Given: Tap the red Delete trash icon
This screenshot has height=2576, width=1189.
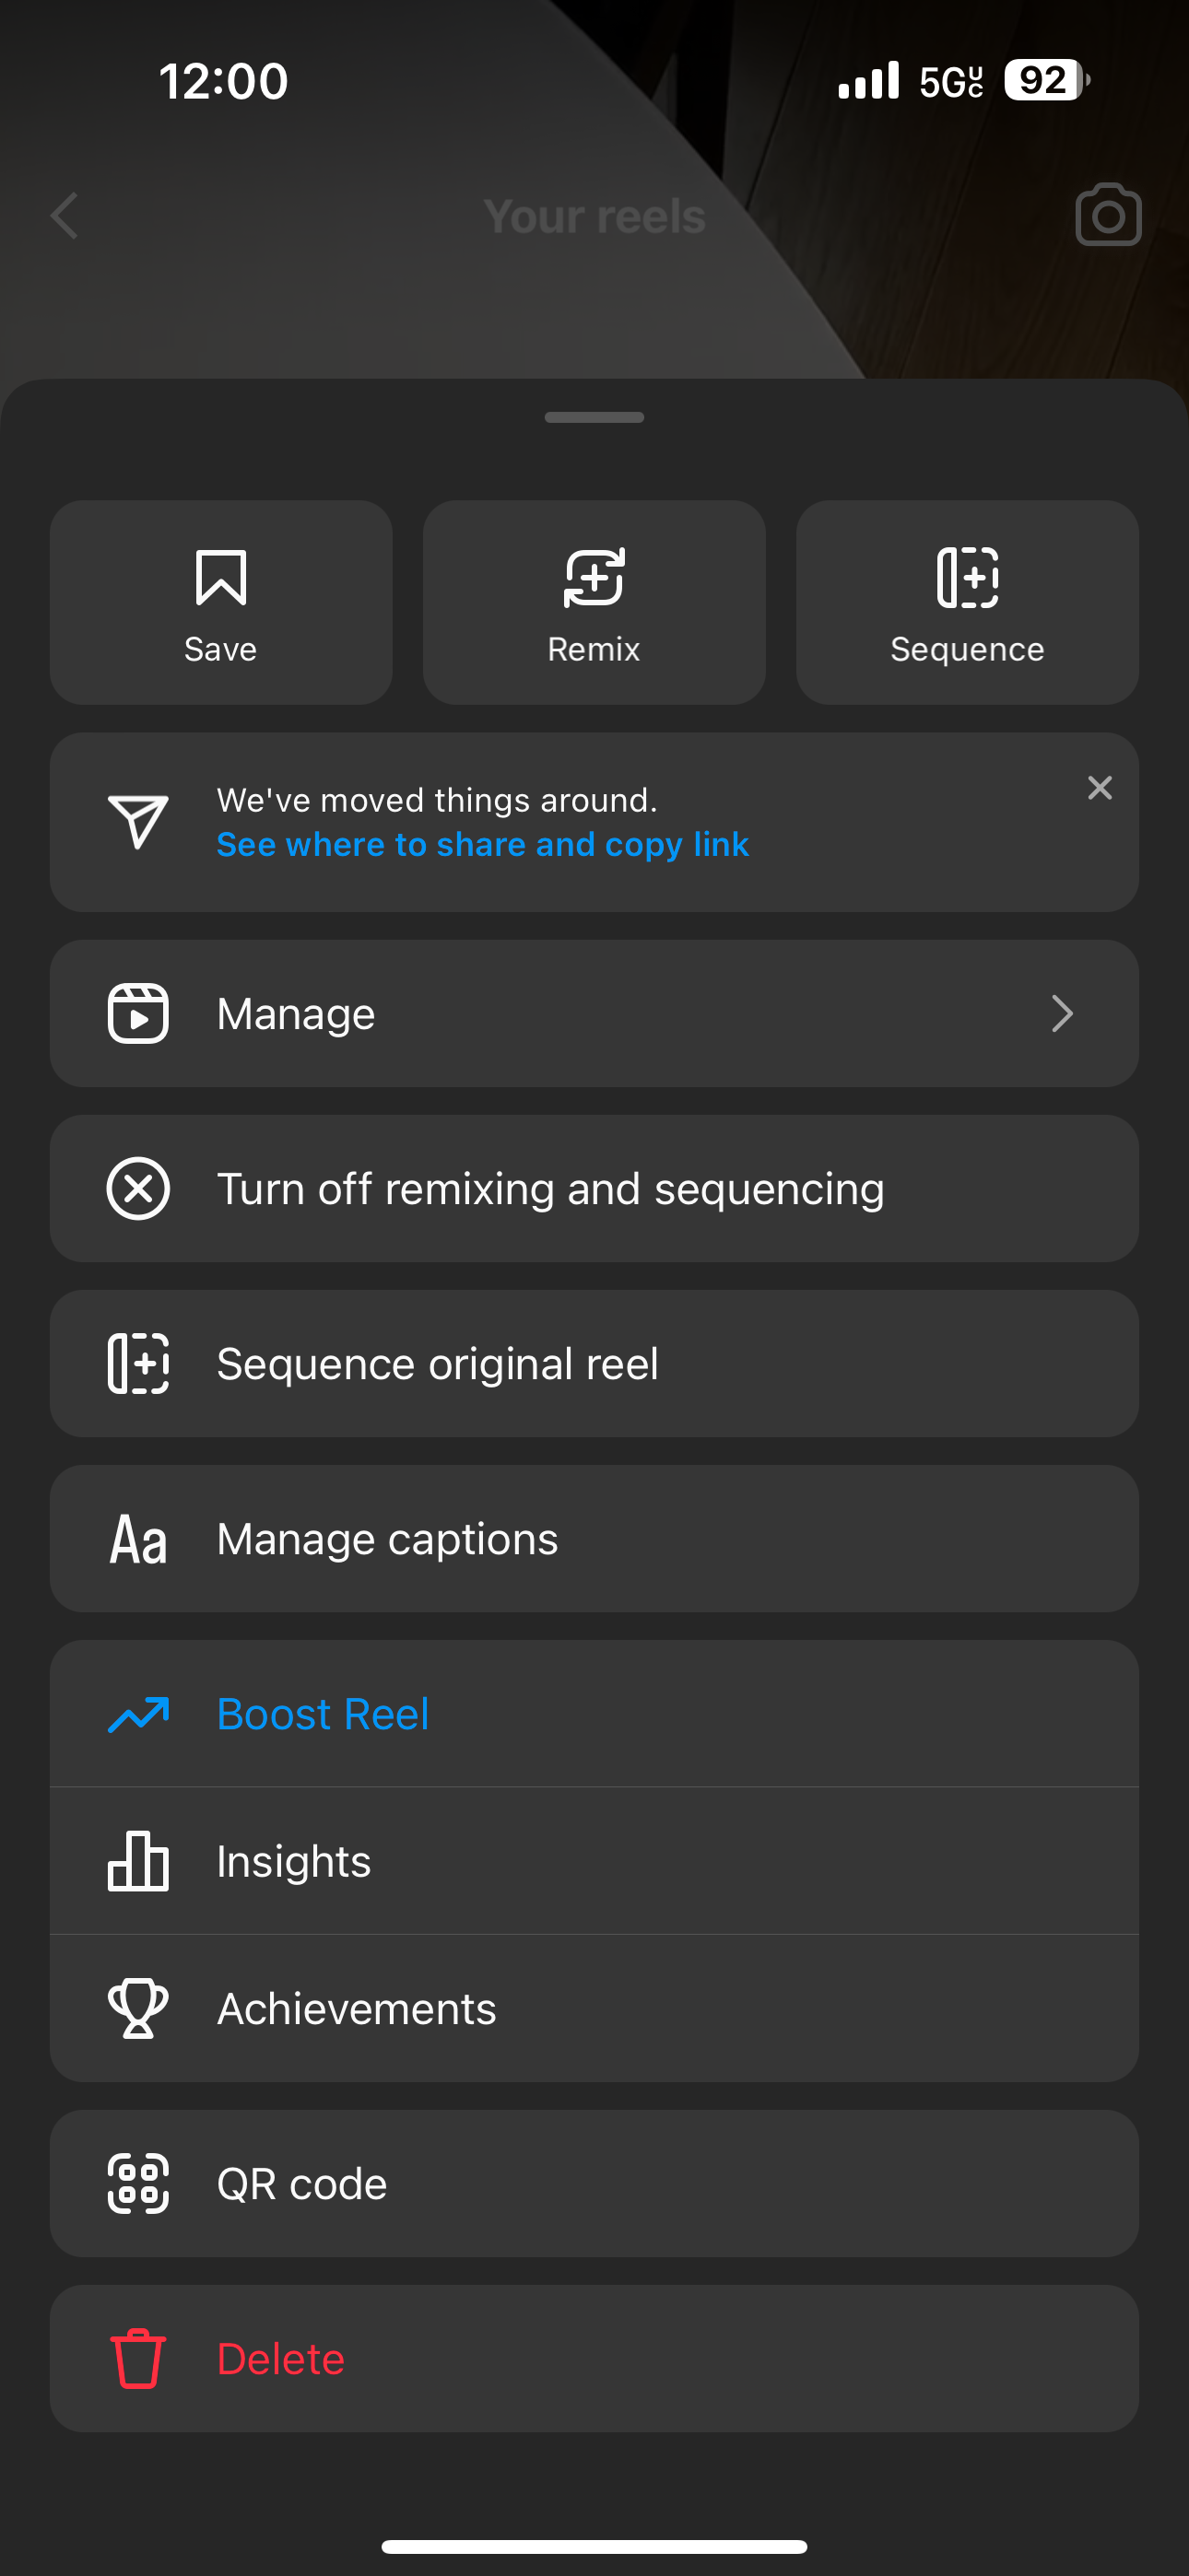Looking at the screenshot, I should (x=138, y=2358).
